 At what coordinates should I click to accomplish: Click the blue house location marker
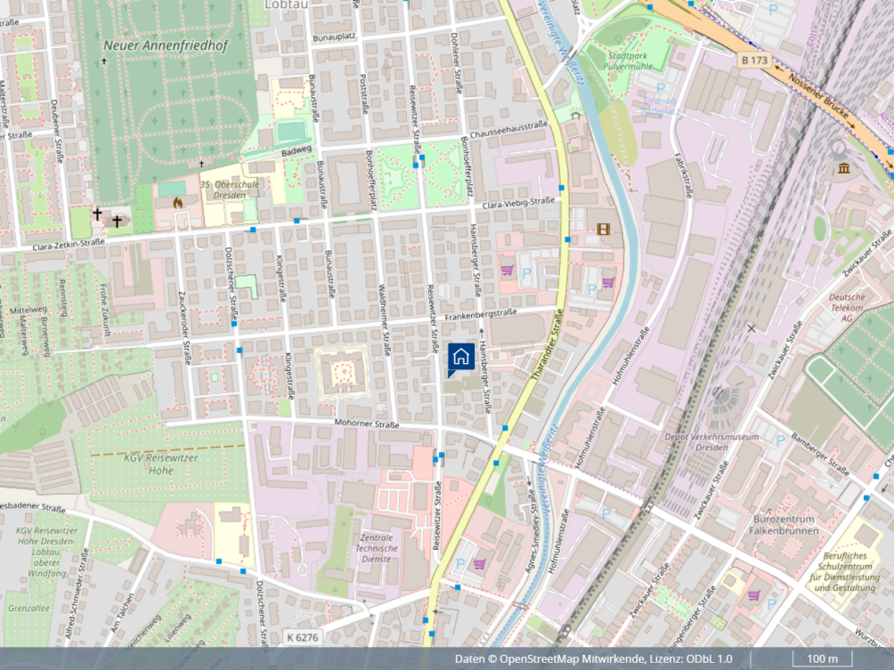[x=460, y=359]
